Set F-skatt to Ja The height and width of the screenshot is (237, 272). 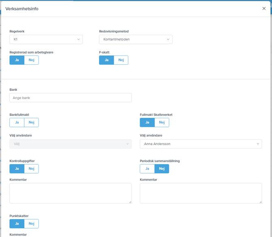[x=106, y=60]
